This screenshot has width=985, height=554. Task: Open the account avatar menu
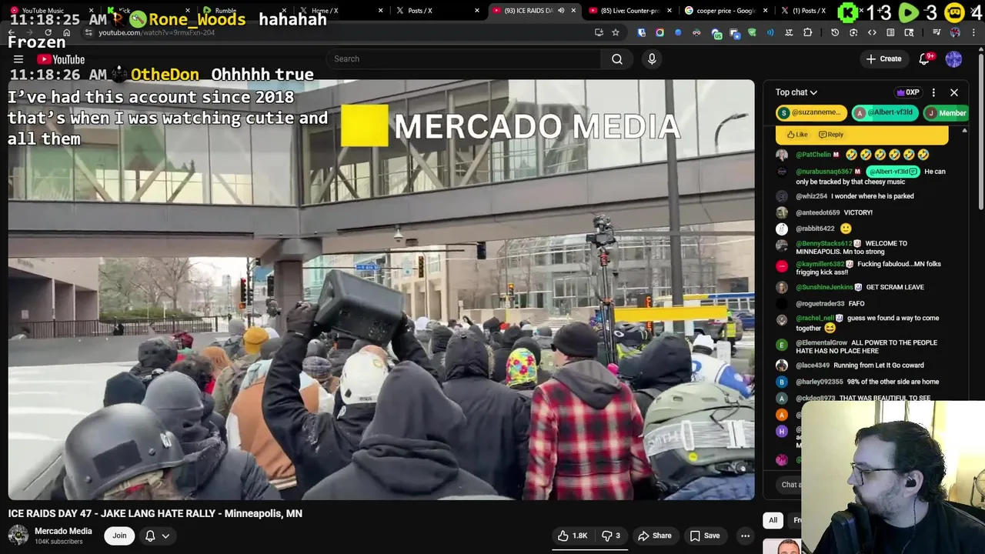(953, 58)
